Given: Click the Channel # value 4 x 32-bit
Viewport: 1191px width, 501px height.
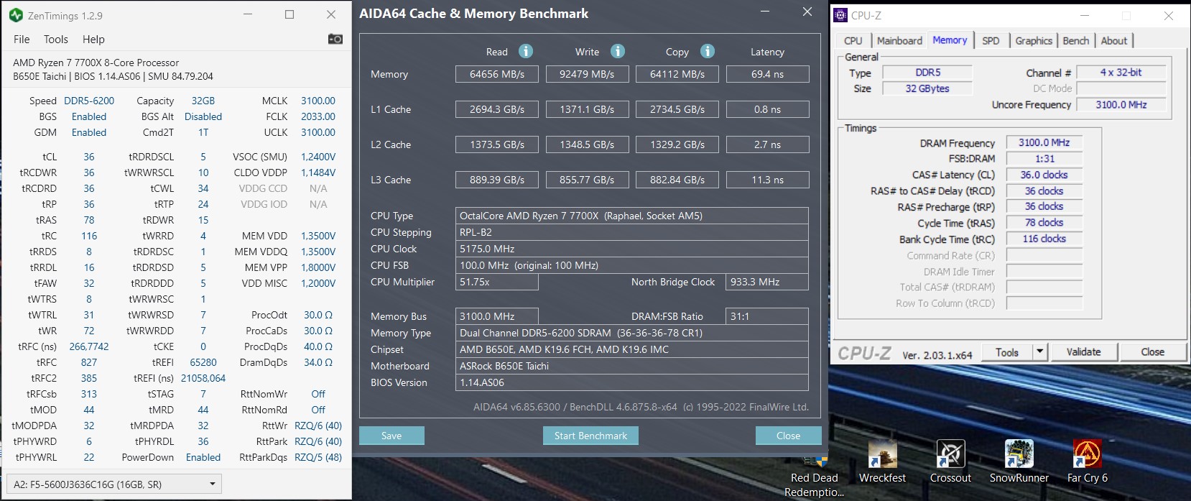Looking at the screenshot, I should point(1121,72).
